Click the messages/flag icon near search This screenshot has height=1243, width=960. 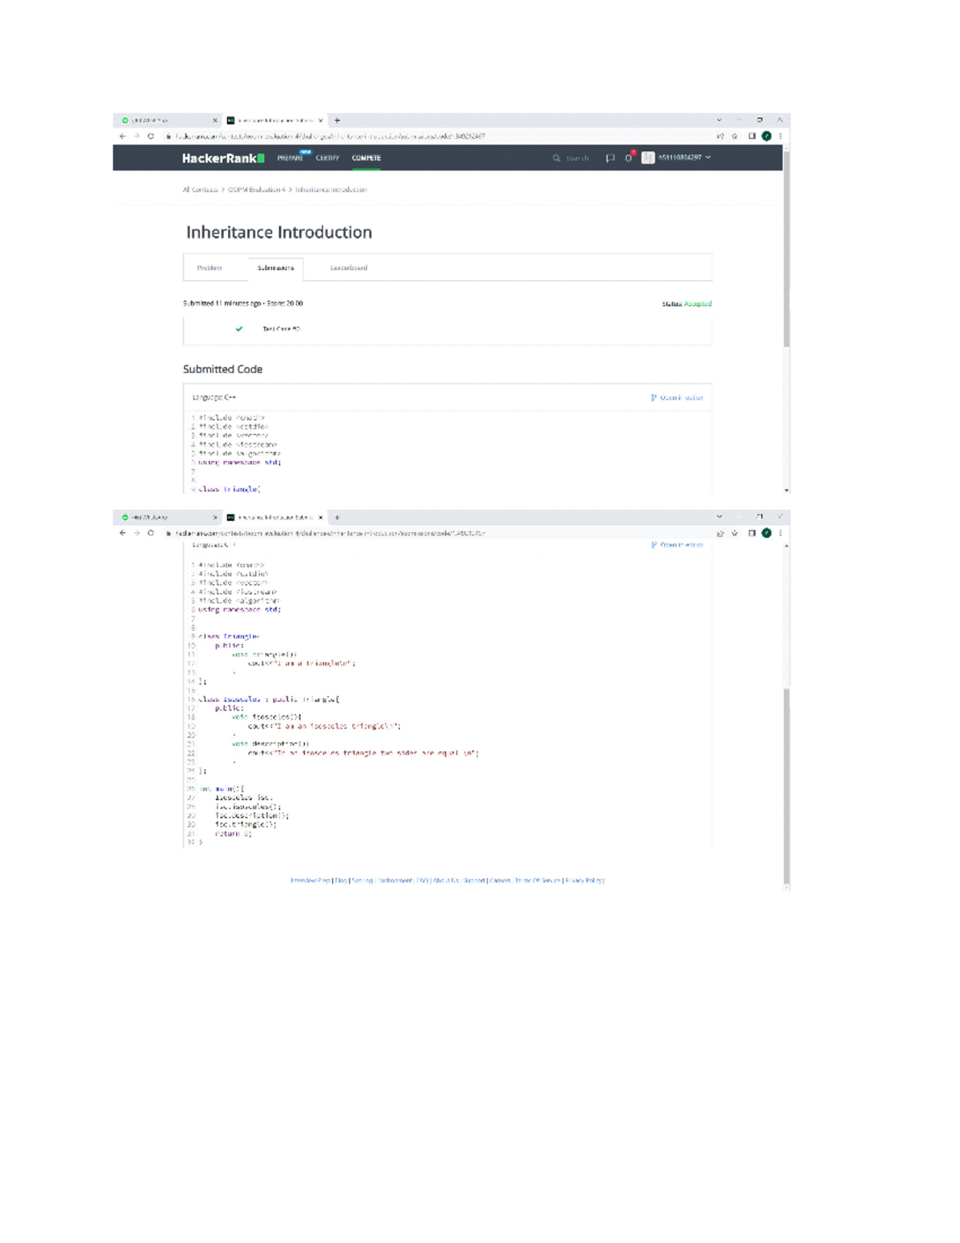click(x=610, y=157)
